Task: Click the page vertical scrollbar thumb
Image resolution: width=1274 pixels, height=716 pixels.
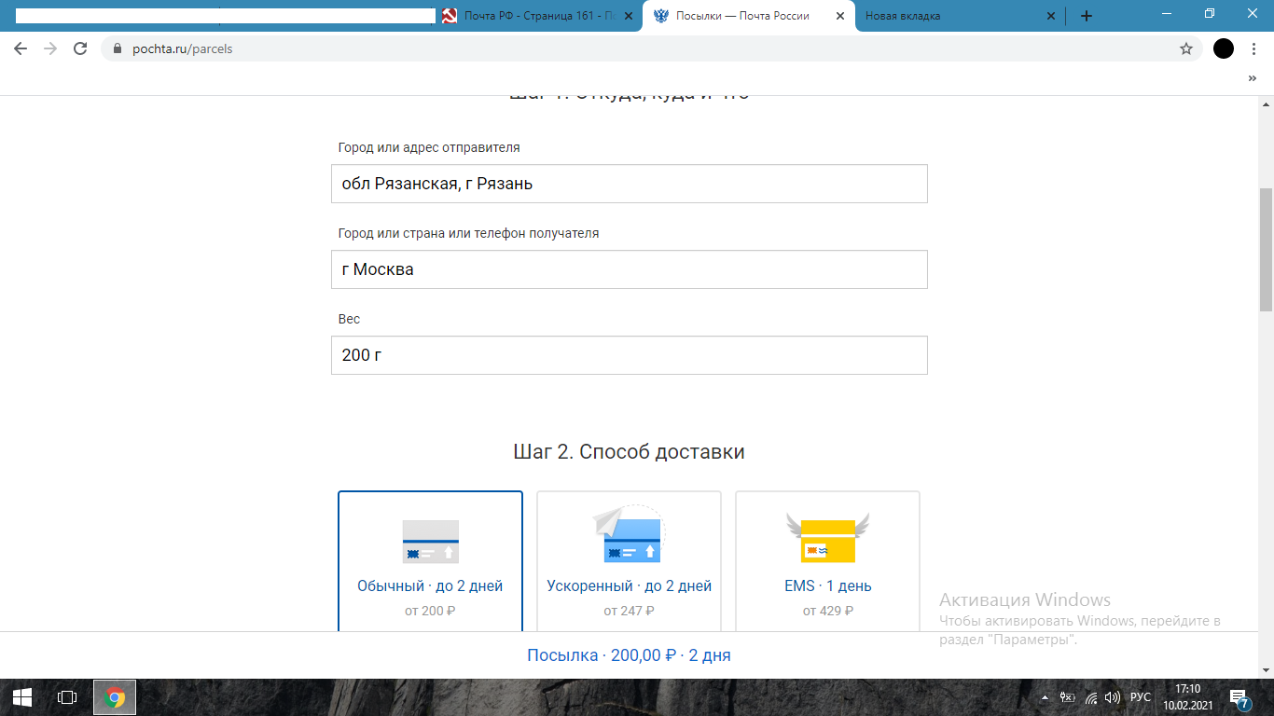Action: point(1266,249)
